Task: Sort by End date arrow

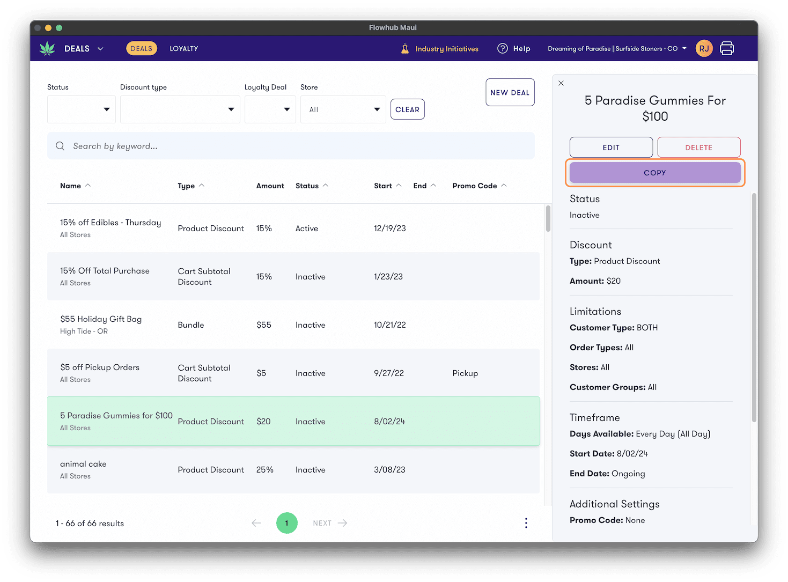Action: pos(433,186)
